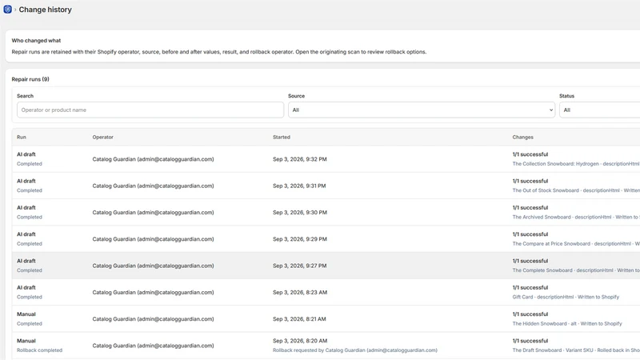Click 'Gift Card - descriptionHtml' change detail
This screenshot has width=640, height=360.
pos(566,297)
